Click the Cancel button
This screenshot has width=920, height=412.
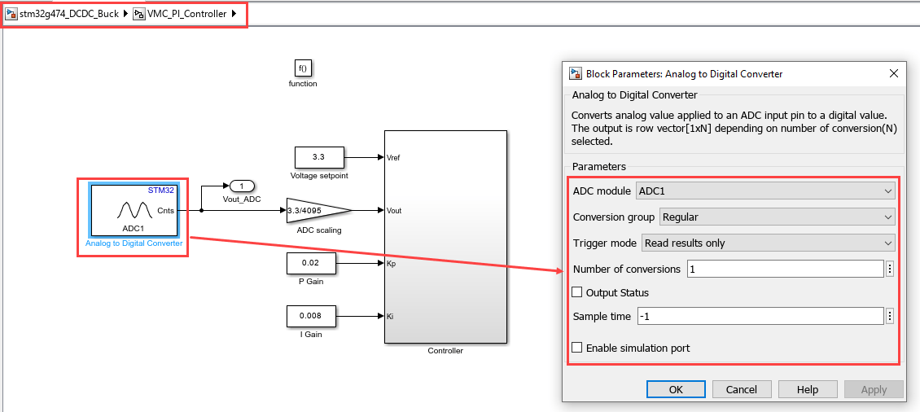click(742, 389)
